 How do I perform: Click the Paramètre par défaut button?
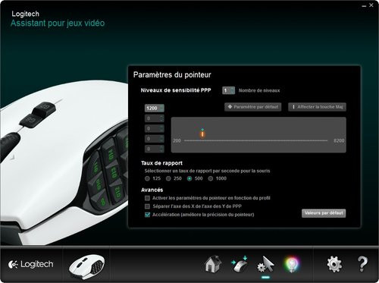[253, 107]
